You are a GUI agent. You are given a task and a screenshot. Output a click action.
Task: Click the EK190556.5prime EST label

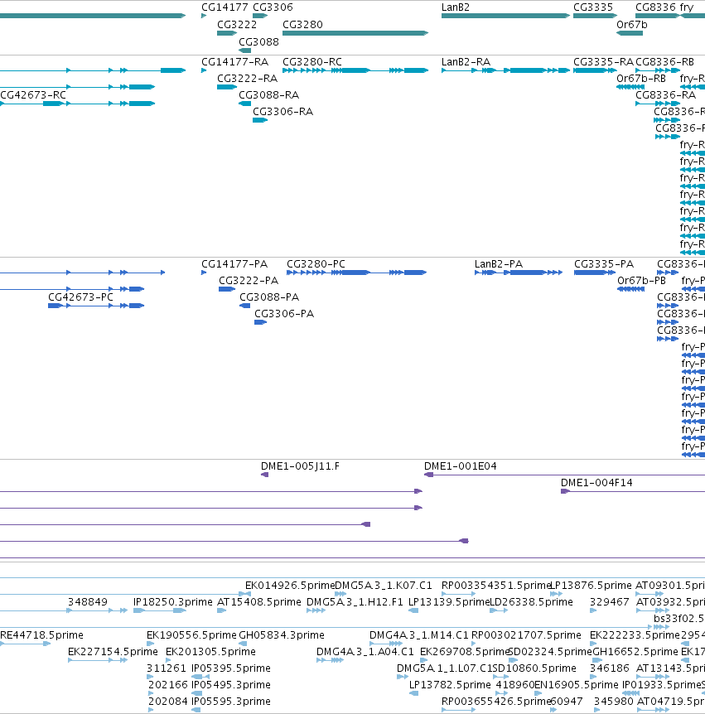[191, 634]
